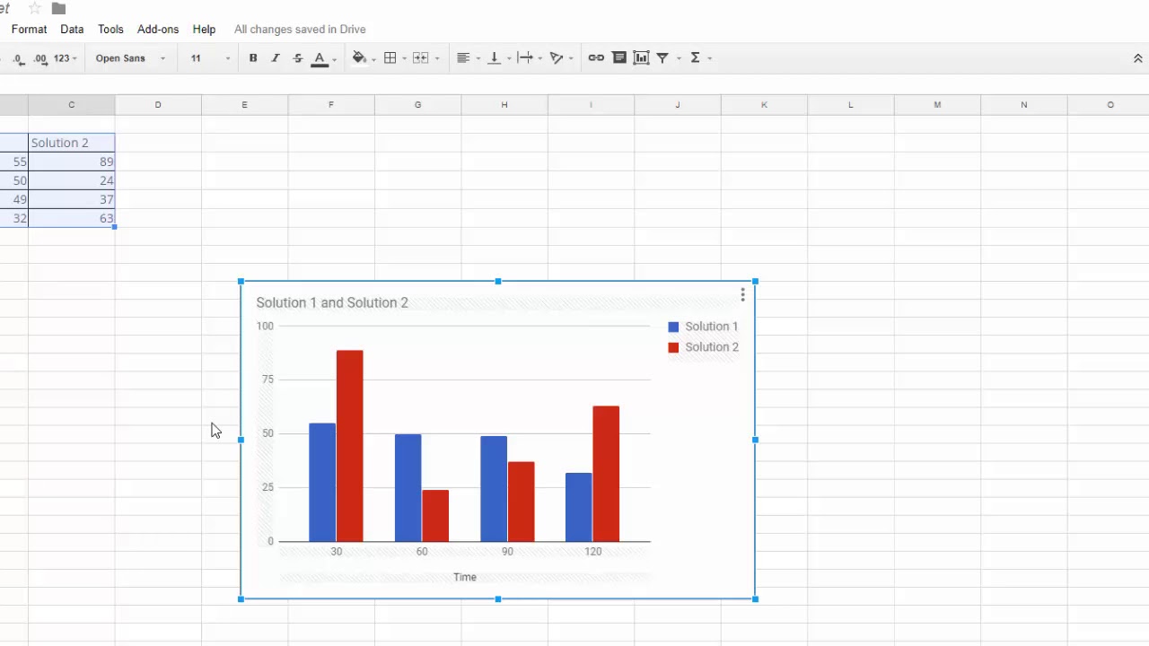This screenshot has height=646, width=1149.
Task: Select the cell containing 24
Action: (72, 180)
